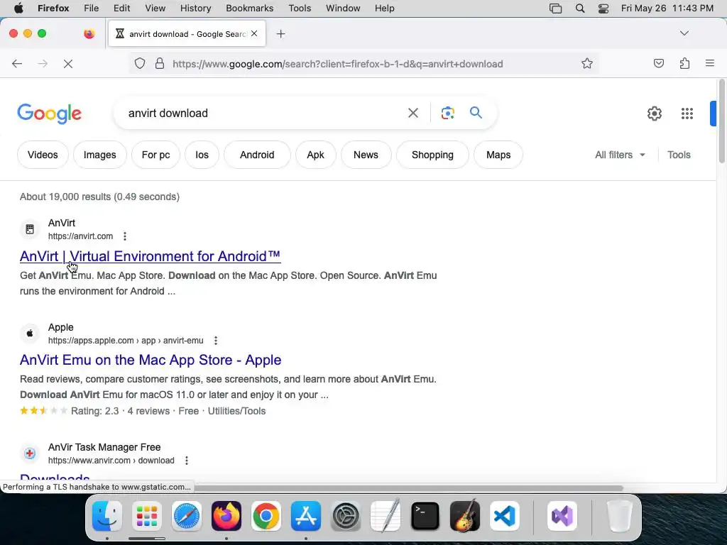Open the Firefox extensions puzzle icon
Image resolution: width=727 pixels, height=545 pixels.
pos(684,63)
